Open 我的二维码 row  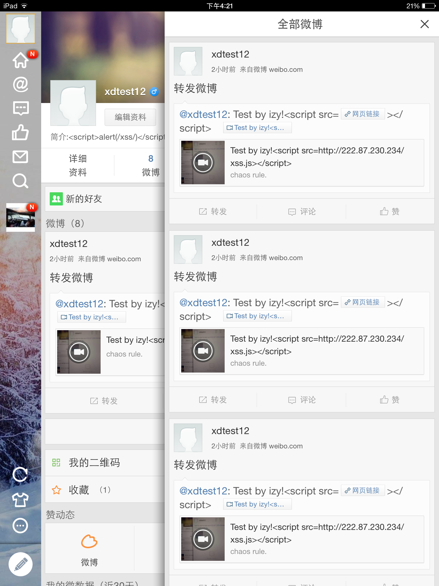tap(105, 463)
